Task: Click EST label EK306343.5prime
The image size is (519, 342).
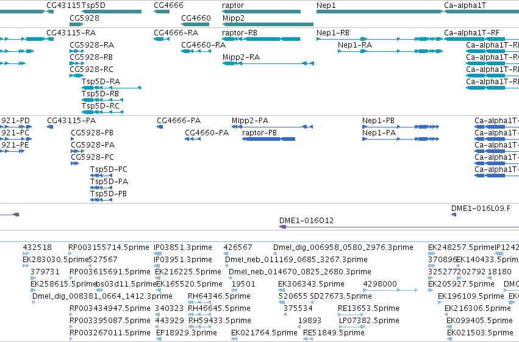Action: 311,285
